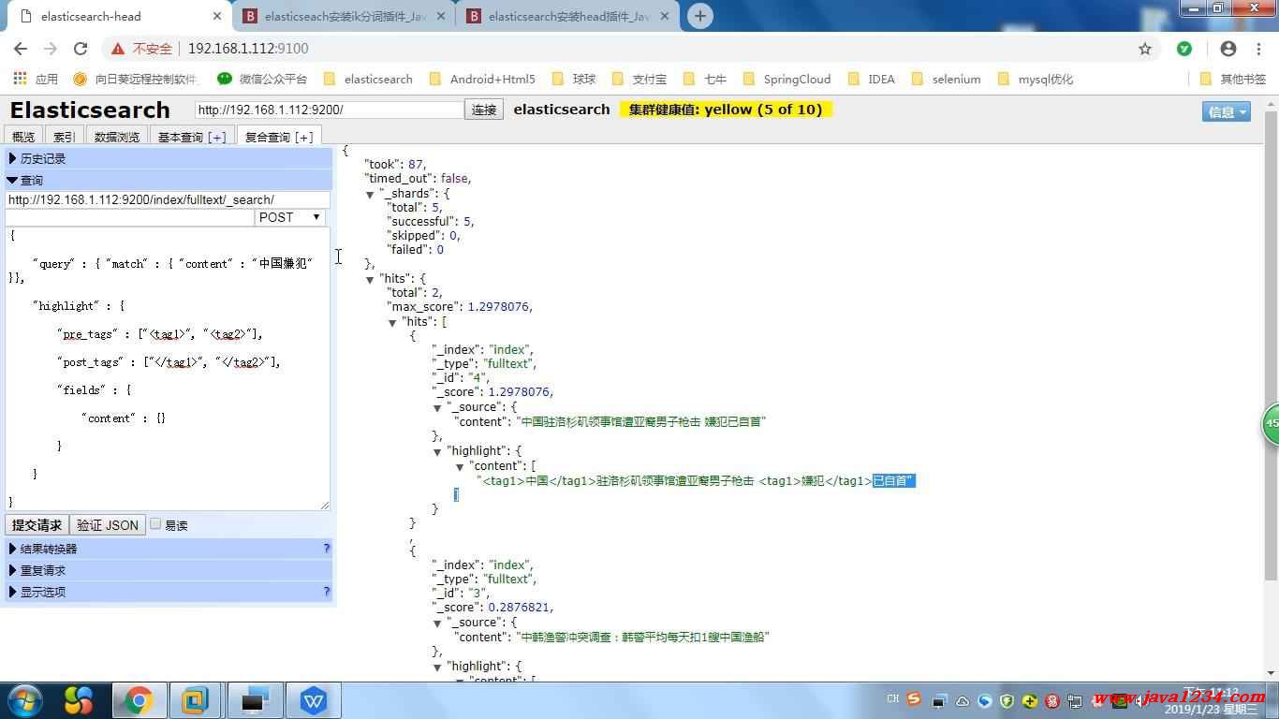Click inside the JSON query body editor
Viewport: 1279px width, 719px height.
point(168,368)
